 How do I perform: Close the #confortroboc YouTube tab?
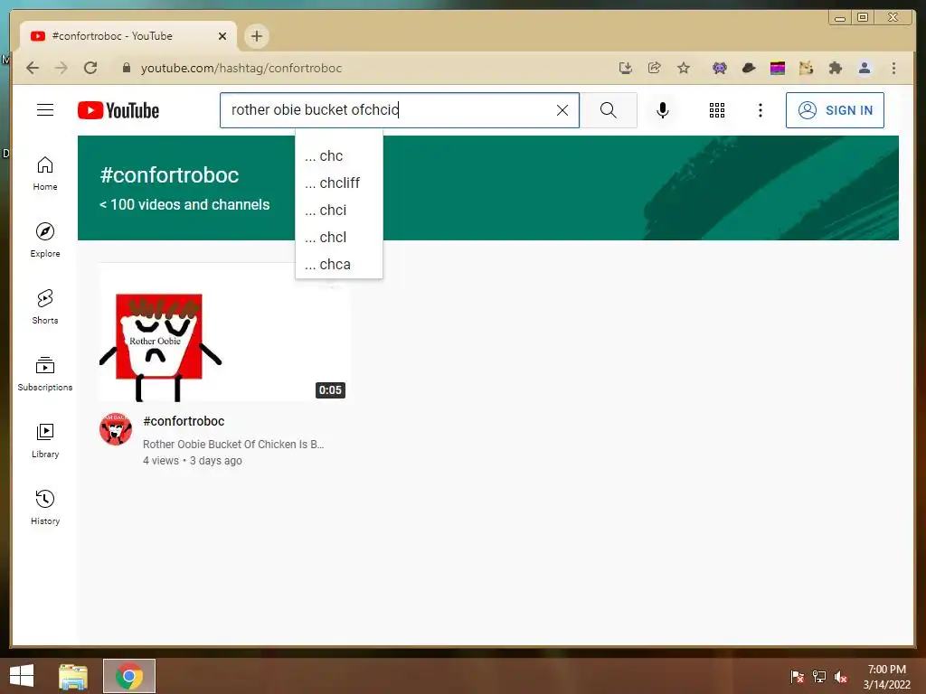[x=222, y=36]
